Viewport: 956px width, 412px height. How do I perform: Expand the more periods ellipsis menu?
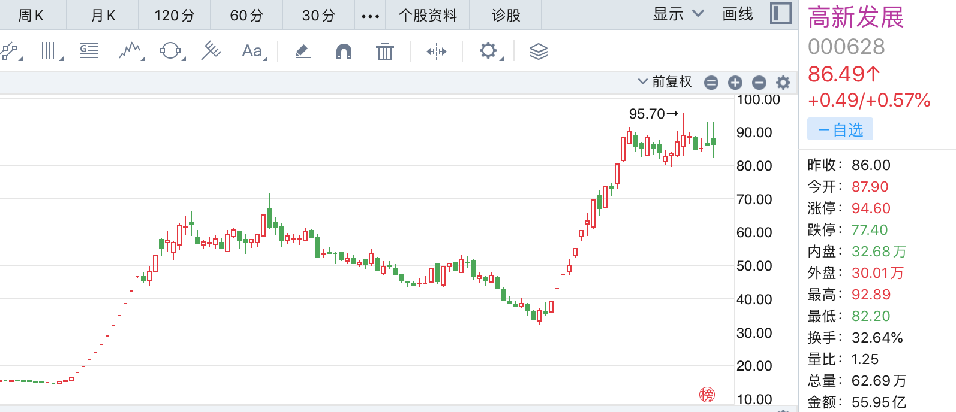point(371,16)
